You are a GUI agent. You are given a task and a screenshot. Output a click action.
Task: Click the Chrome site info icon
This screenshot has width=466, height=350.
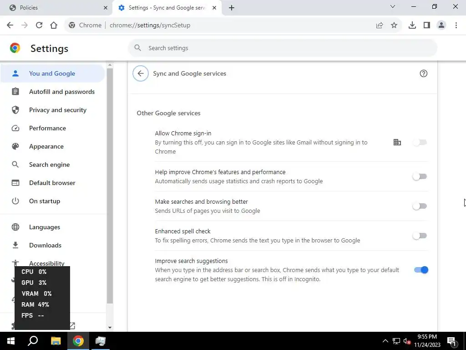pyautogui.click(x=72, y=26)
